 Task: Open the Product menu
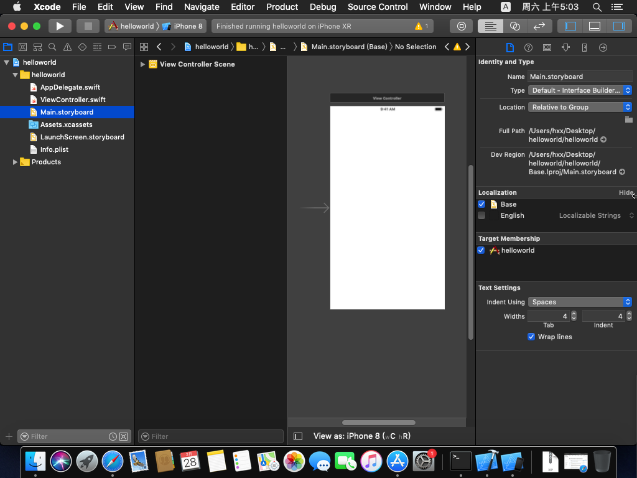(x=282, y=7)
